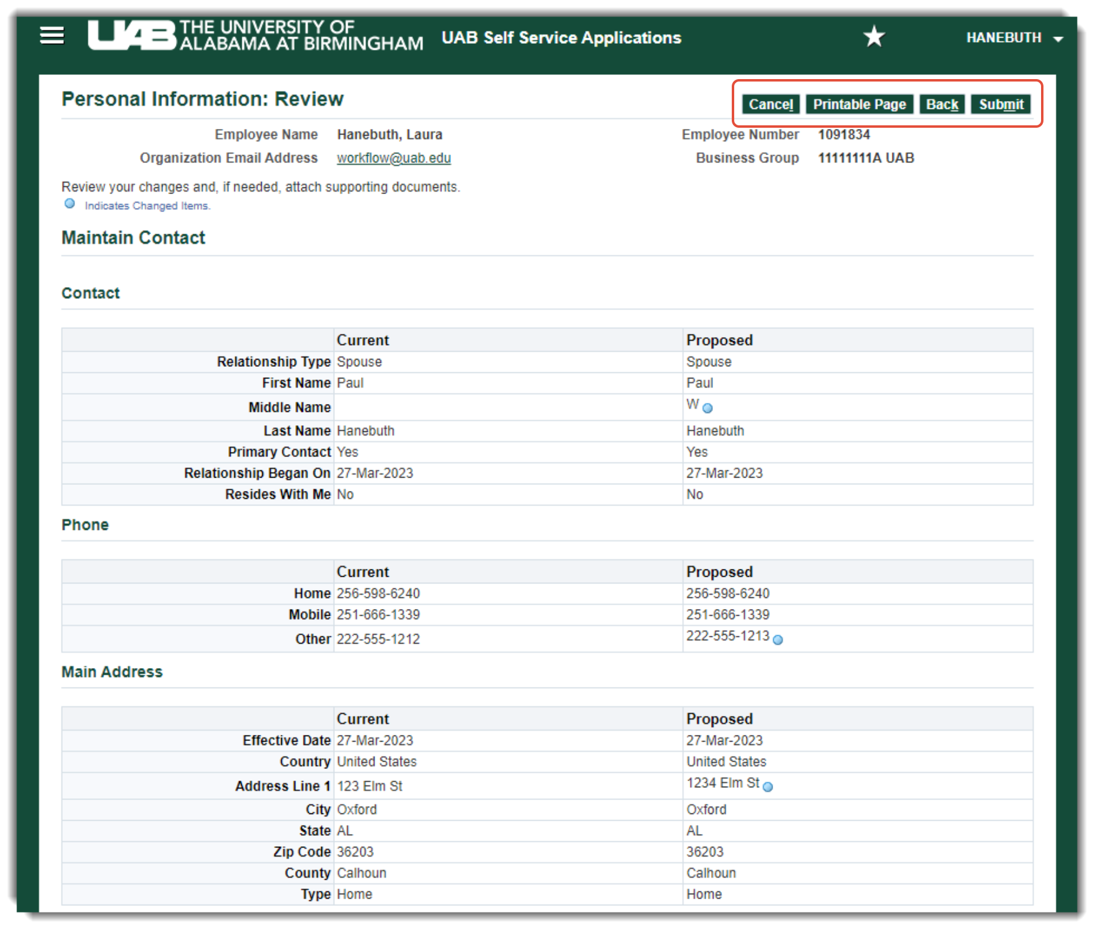Click the current Address Line 123 Elm St

[370, 787]
